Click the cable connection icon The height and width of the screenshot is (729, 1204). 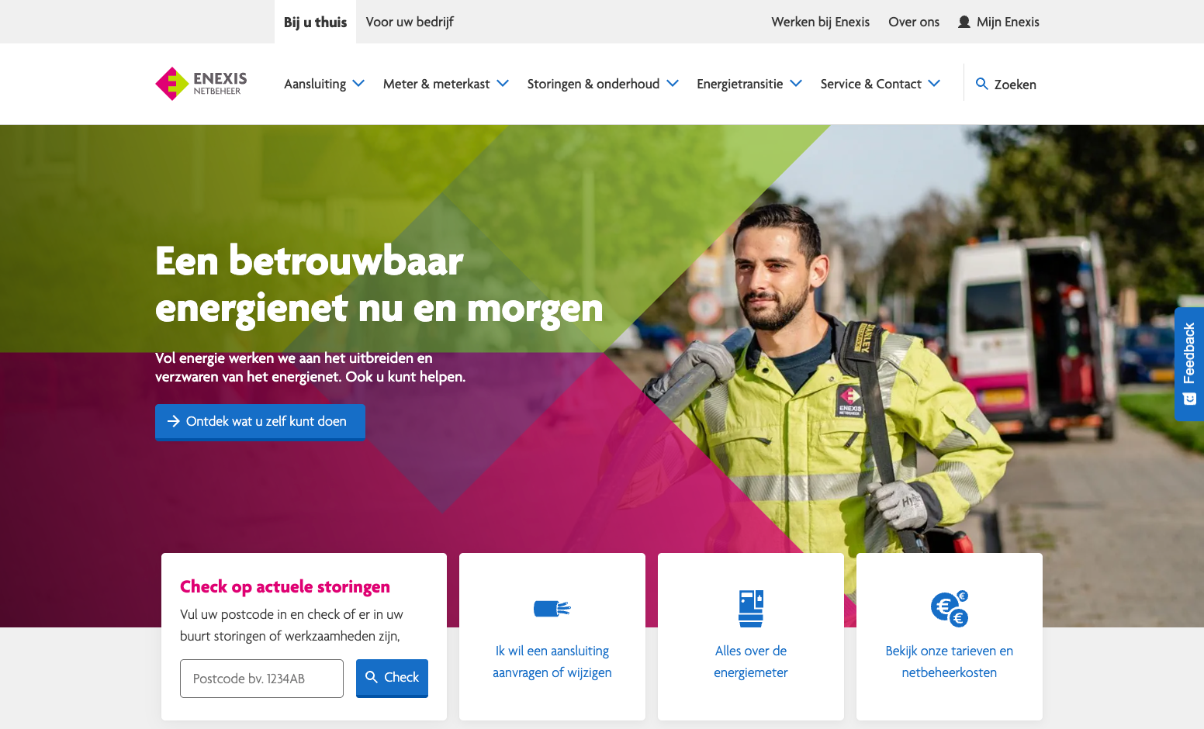[x=552, y=609]
